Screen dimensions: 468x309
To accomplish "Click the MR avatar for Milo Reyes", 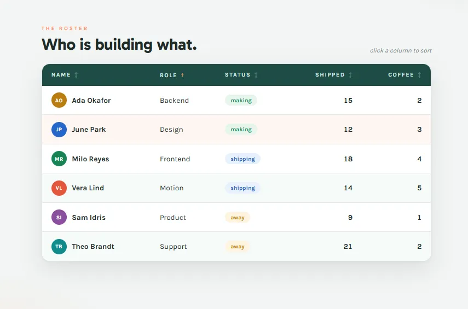I will tap(59, 159).
